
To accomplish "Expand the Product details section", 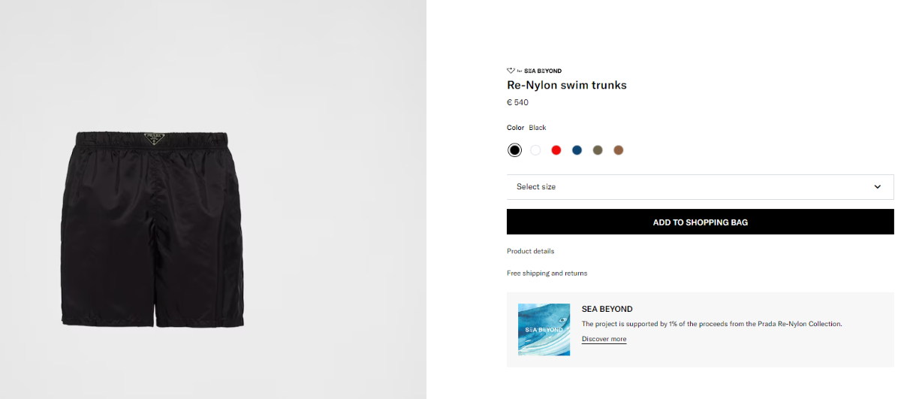I will tap(531, 251).
